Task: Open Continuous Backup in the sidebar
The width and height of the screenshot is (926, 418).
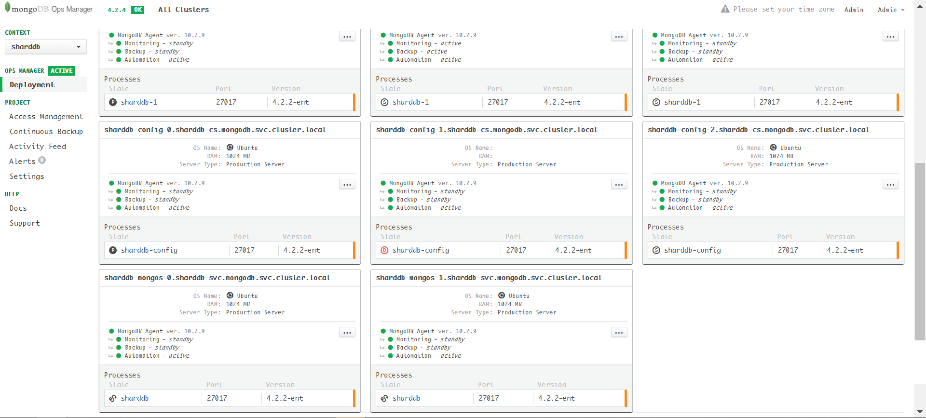Action: point(46,132)
